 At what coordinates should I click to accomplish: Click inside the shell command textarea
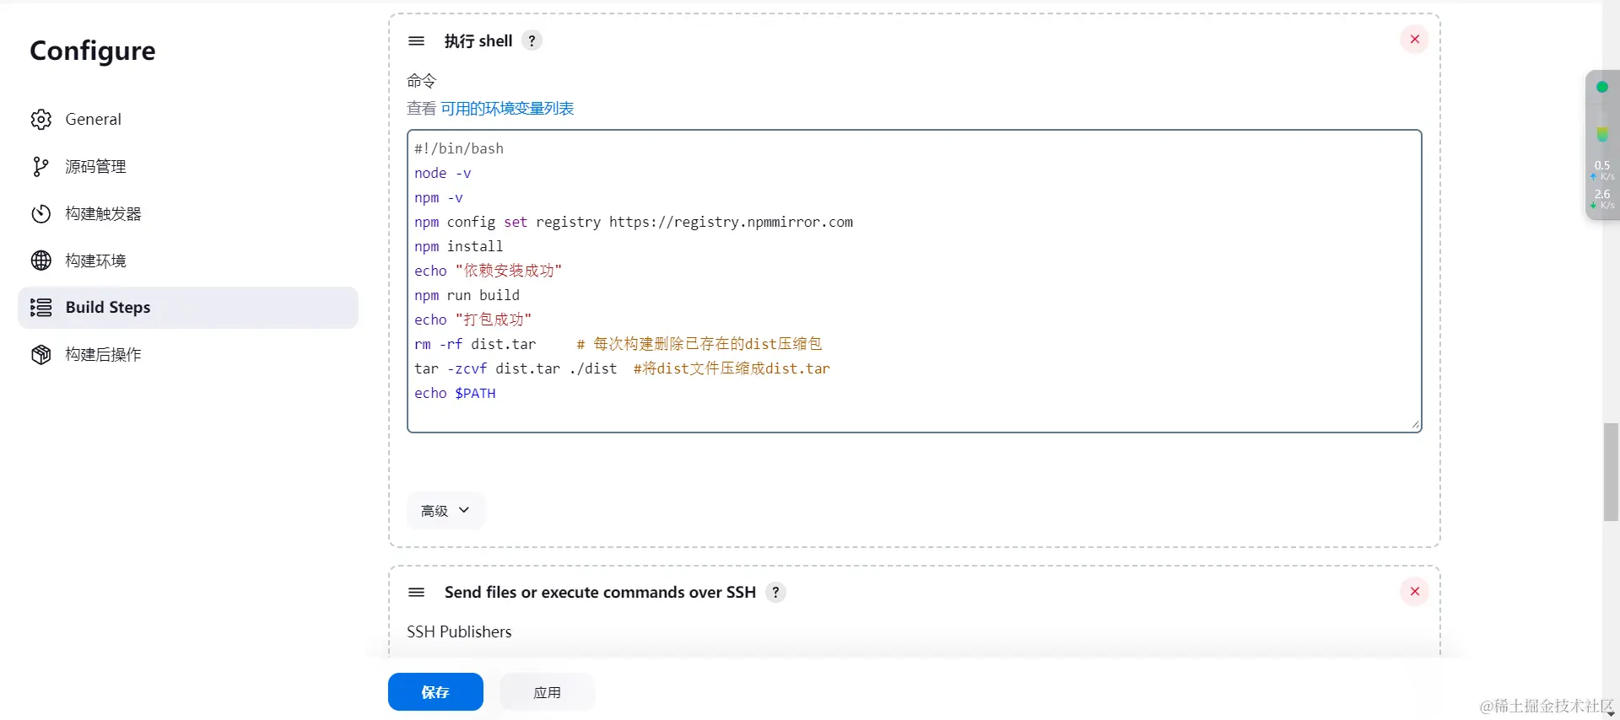(x=915, y=281)
